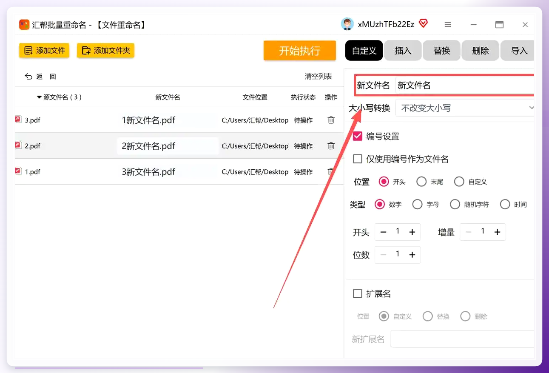Screen dimensions: 549x373
Task: Click the 新文件名 column header
Action: pos(168,97)
